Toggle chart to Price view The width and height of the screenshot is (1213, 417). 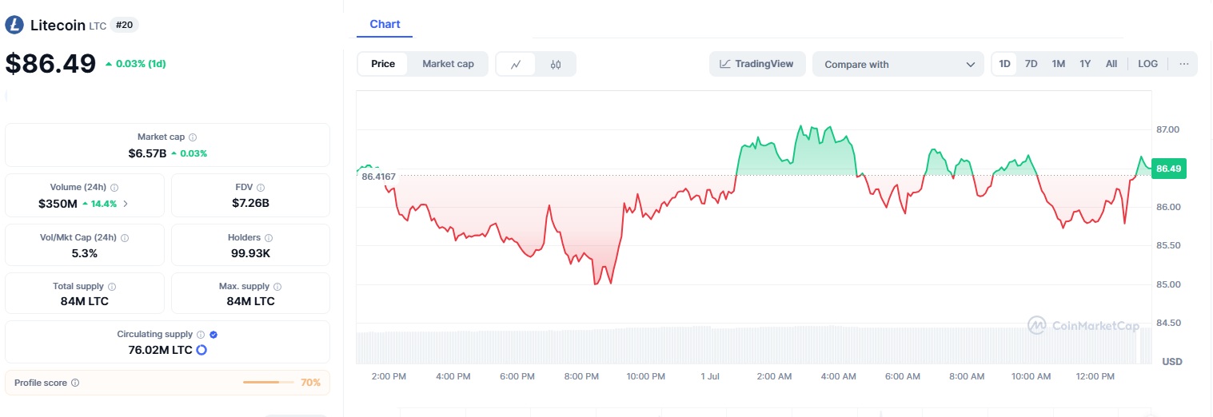pos(383,64)
